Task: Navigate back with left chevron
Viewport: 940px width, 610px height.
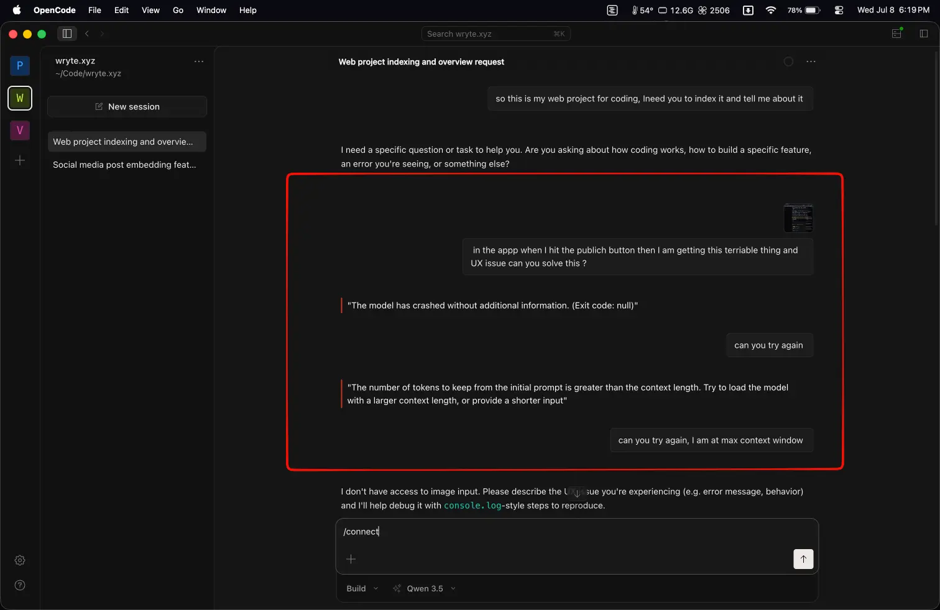Action: coord(87,34)
